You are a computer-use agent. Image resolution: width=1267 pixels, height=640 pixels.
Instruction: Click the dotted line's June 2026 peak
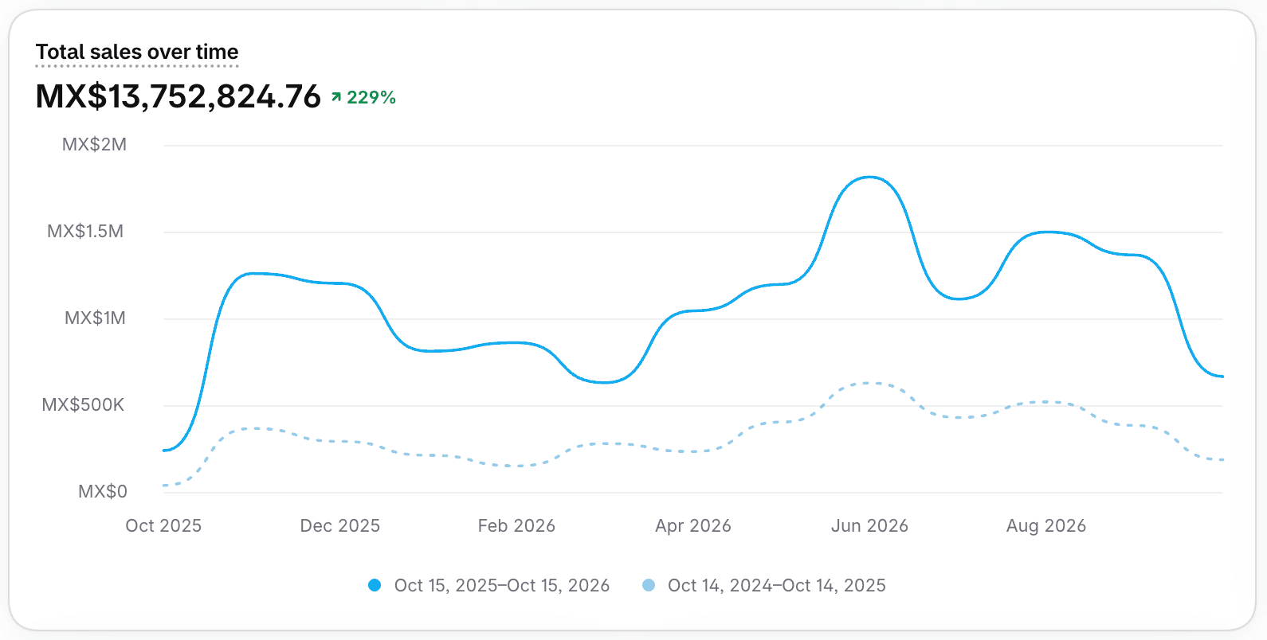click(869, 383)
